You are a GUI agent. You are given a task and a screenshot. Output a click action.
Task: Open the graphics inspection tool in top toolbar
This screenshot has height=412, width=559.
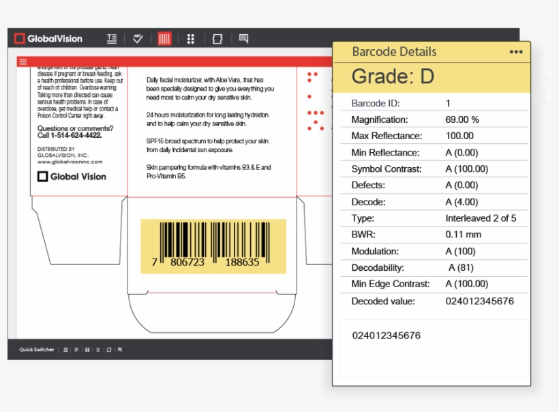pyautogui.click(x=217, y=38)
